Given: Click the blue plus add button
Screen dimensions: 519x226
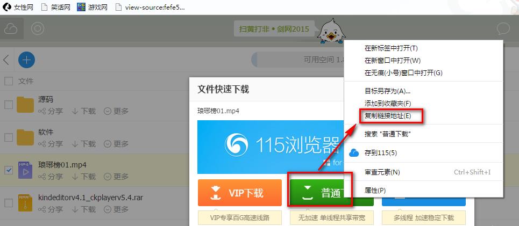Looking at the screenshot, I should coord(26,60).
